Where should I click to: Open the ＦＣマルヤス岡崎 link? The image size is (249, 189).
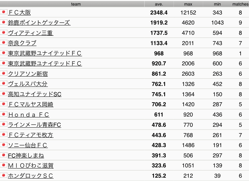click(31, 104)
